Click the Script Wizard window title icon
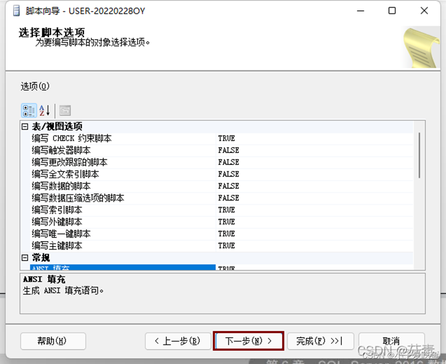The height and width of the screenshot is (364, 446). point(17,11)
